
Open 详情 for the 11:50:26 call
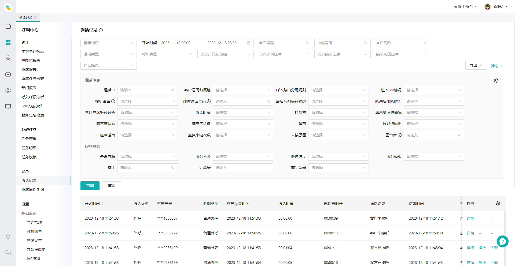tap(470, 233)
